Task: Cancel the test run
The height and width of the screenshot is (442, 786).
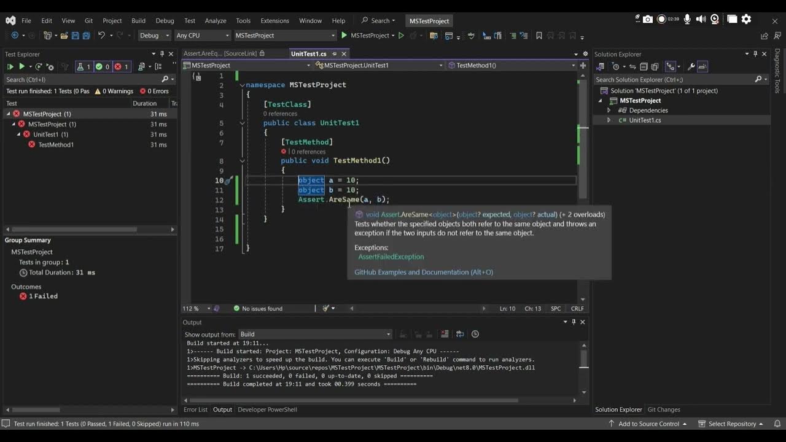Action: tap(50, 66)
